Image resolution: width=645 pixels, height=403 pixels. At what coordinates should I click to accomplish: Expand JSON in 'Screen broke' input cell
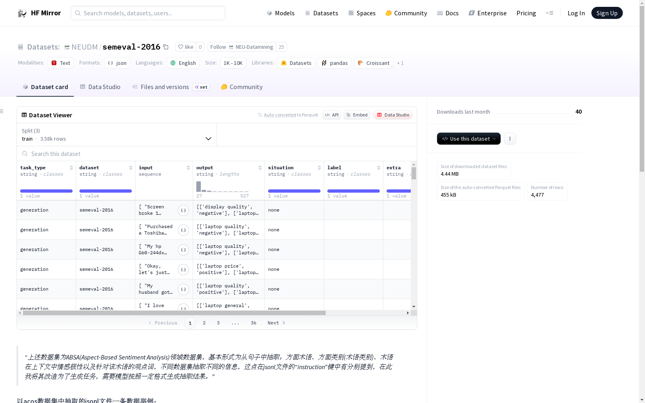click(x=183, y=210)
